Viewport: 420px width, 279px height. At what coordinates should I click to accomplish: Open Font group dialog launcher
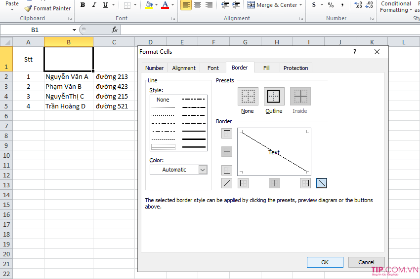173,18
